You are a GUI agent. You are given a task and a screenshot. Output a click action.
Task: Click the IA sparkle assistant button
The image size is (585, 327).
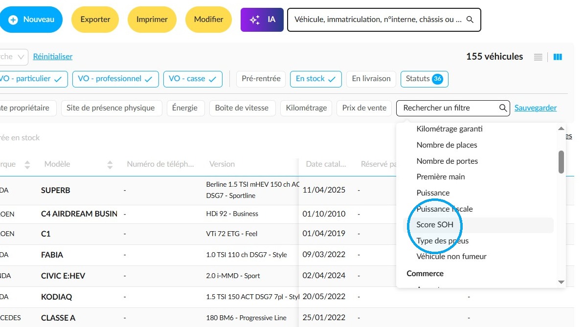262,20
